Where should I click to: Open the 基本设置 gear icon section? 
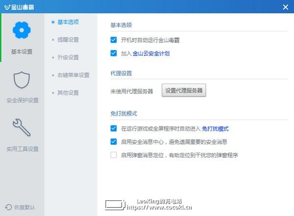22,30
